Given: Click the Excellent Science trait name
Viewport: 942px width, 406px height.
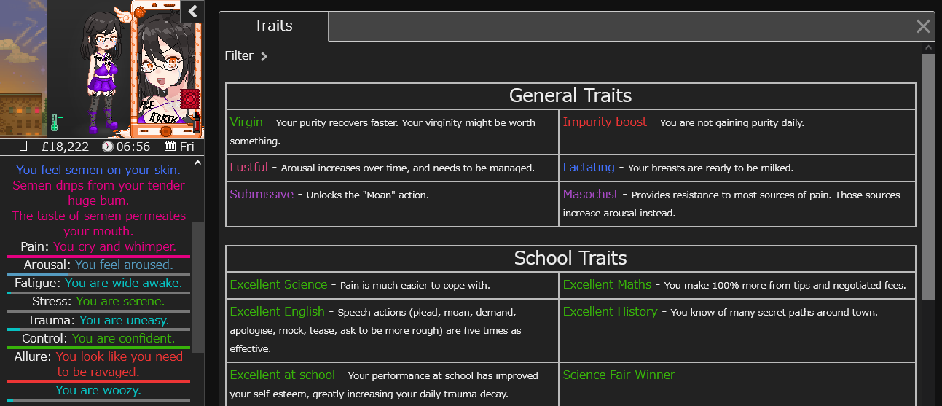Looking at the screenshot, I should tap(278, 284).
